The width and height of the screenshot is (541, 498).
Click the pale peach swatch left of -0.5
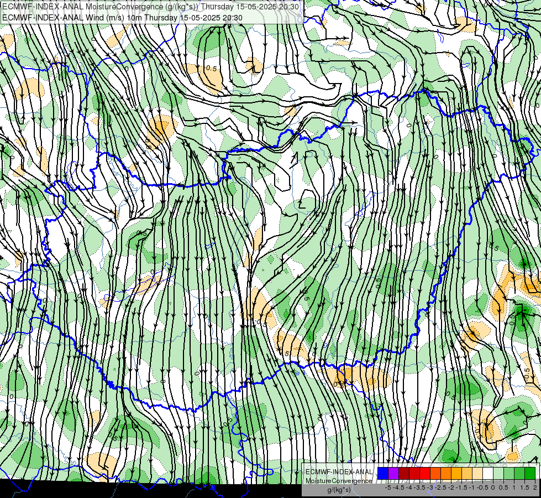tap(477, 473)
